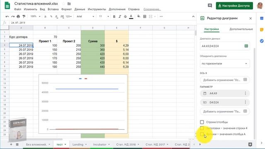Activate paint format tool
The height and width of the screenshot is (149, 265).
[24, 17]
